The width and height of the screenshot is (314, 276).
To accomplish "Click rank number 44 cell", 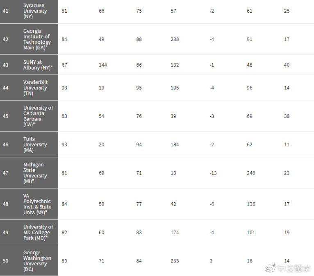I will pyautogui.click(x=6, y=88).
